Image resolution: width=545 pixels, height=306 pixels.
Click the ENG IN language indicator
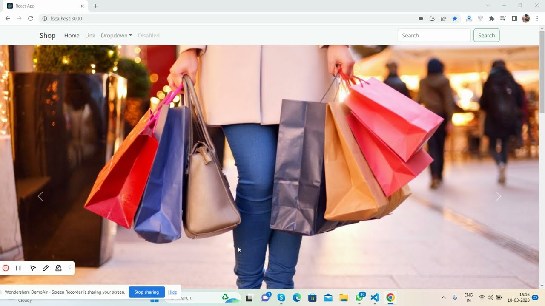tap(468, 297)
